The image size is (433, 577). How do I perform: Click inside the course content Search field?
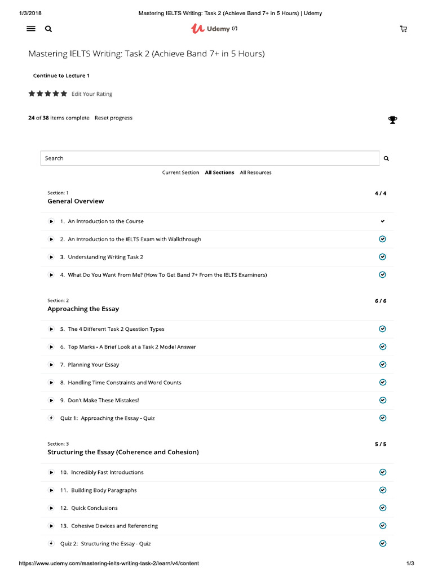(x=210, y=158)
